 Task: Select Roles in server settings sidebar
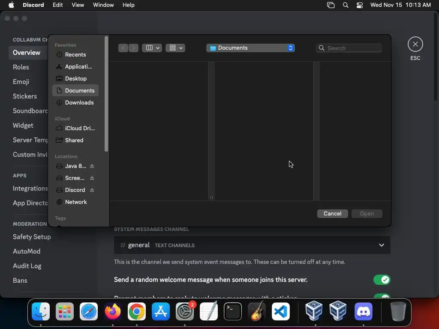tap(21, 67)
